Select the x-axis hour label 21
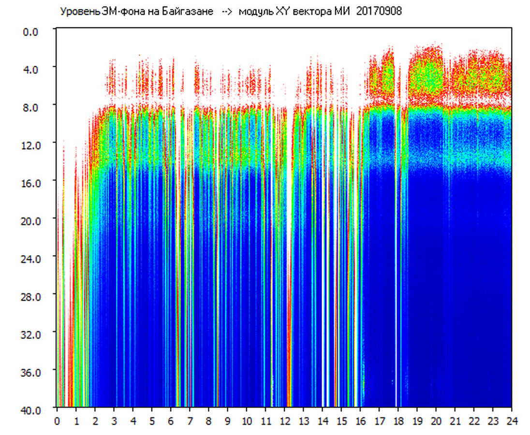This screenshot has width=530, height=435. point(455,420)
